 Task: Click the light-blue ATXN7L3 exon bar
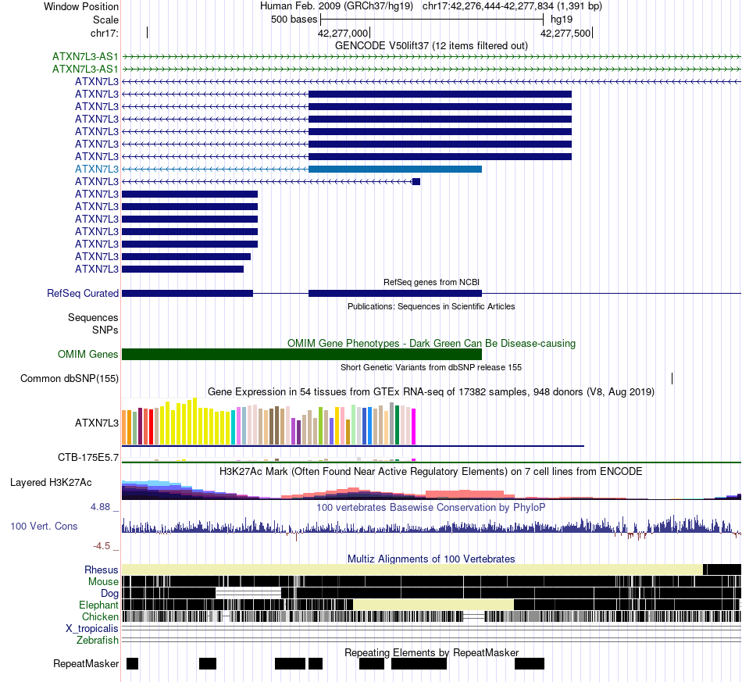pyautogui.click(x=395, y=170)
